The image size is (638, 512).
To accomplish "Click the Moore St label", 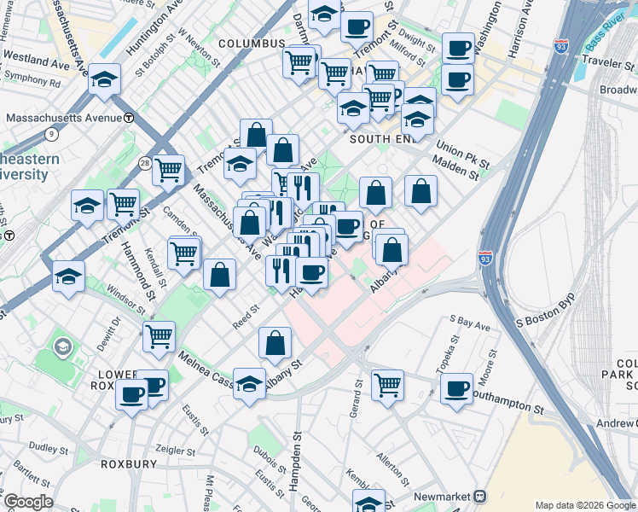I will click(488, 368).
